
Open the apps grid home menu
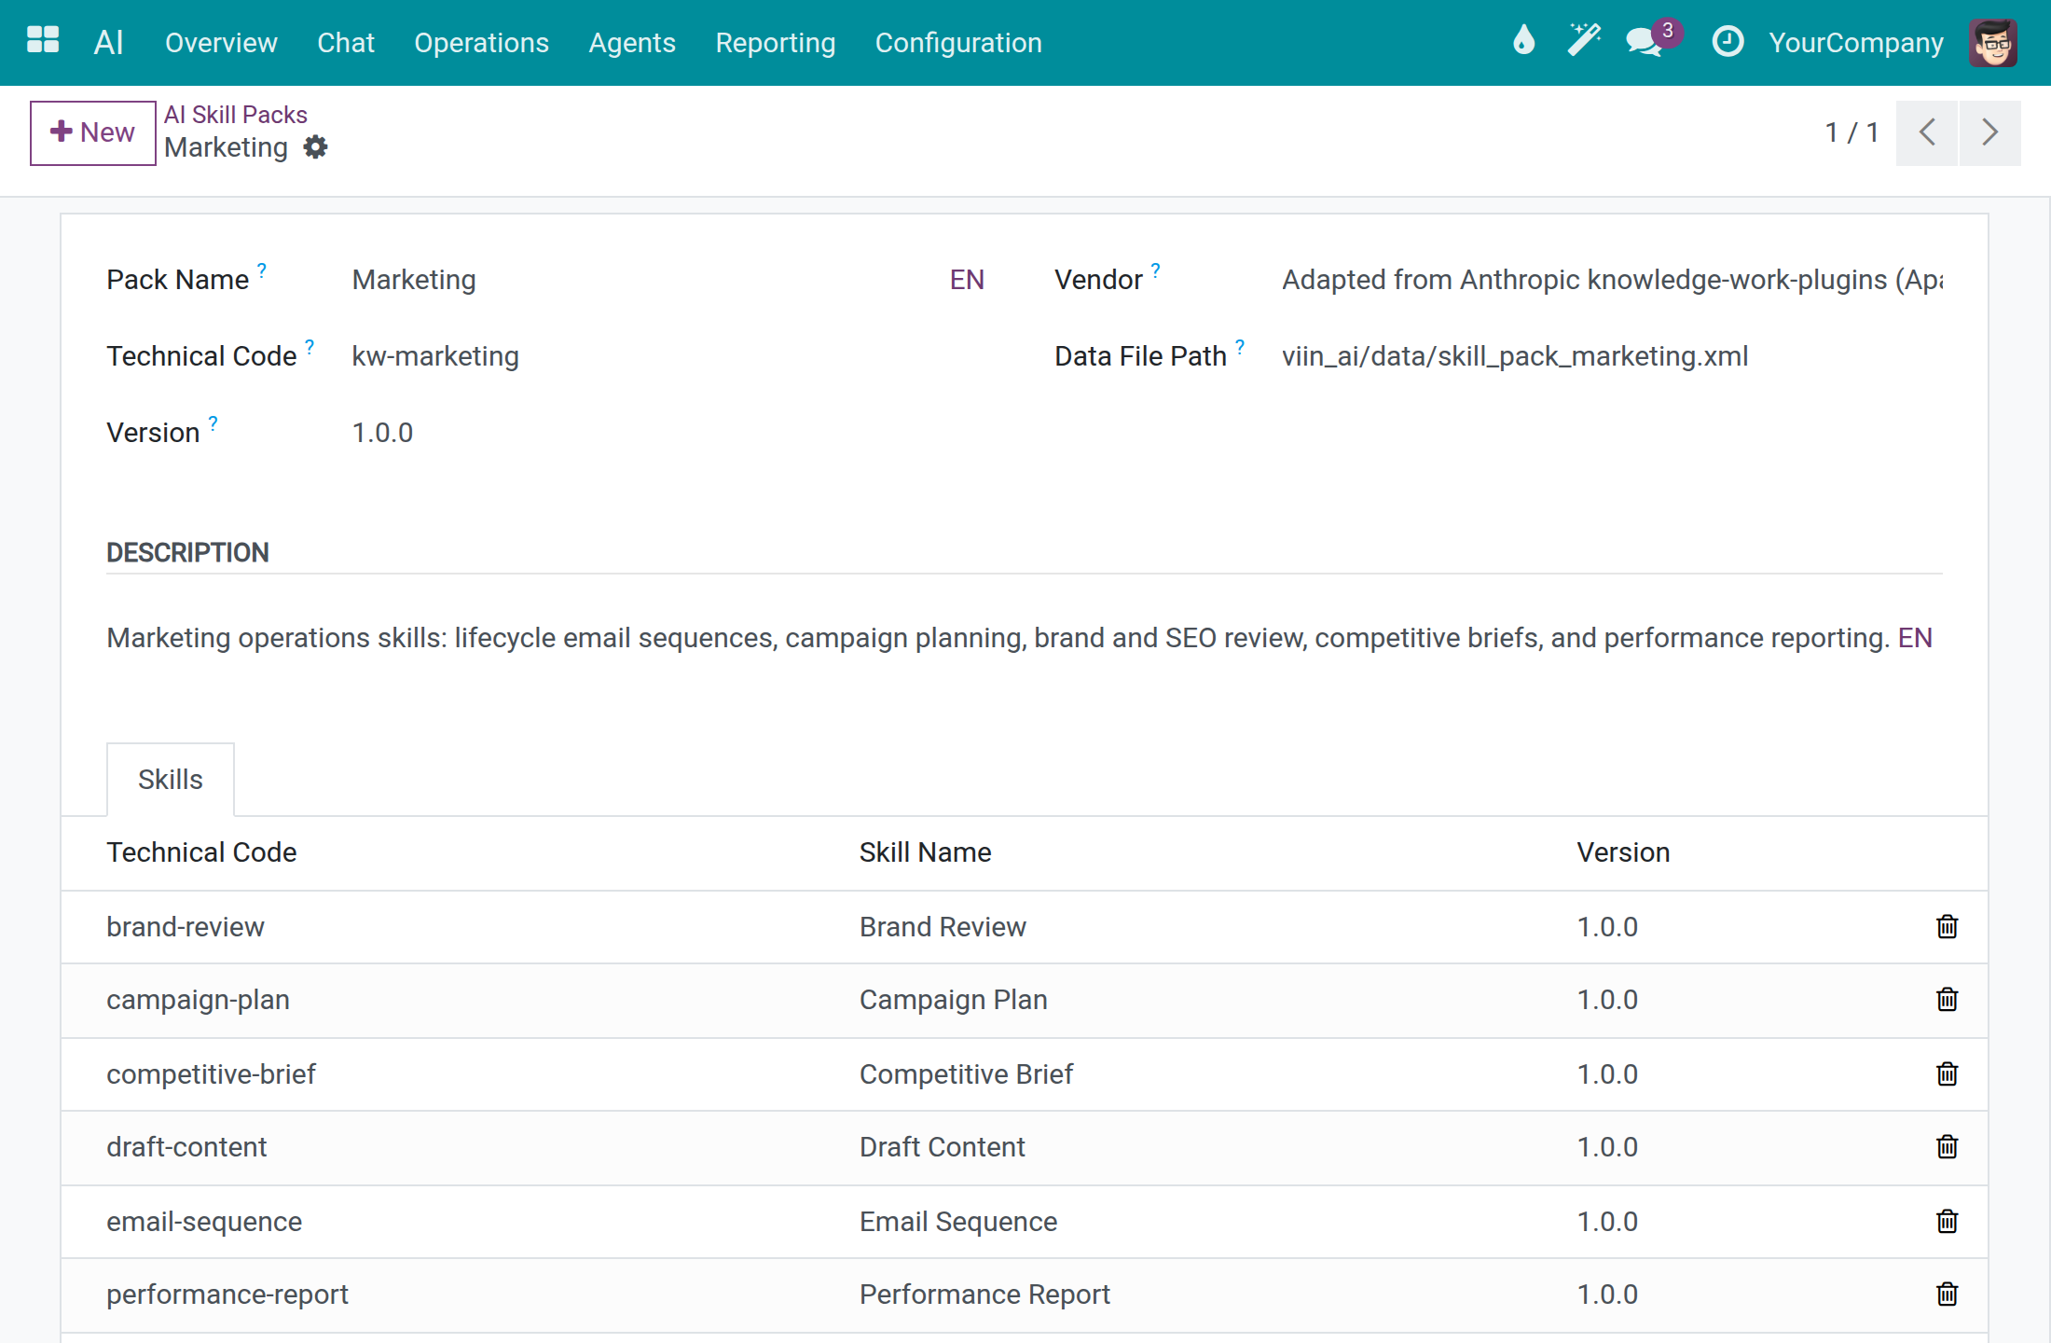tap(43, 41)
